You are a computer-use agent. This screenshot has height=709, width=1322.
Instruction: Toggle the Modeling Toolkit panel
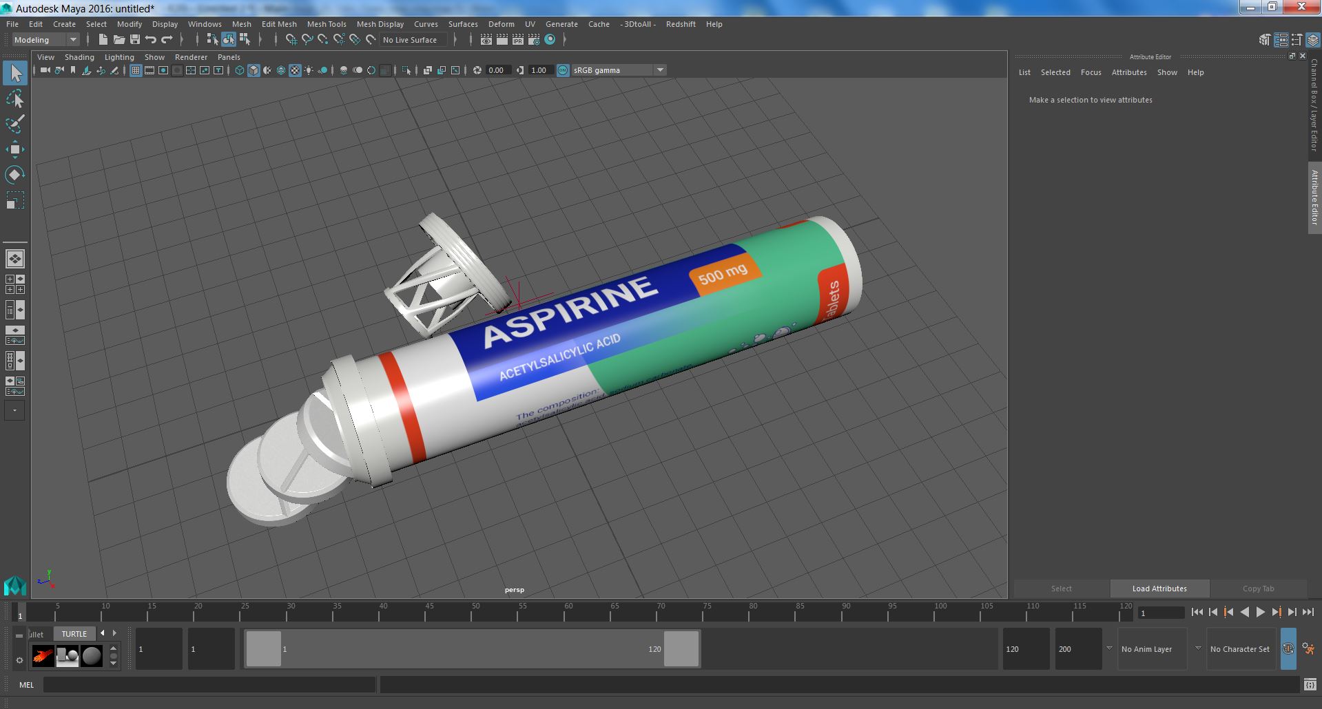[1265, 39]
